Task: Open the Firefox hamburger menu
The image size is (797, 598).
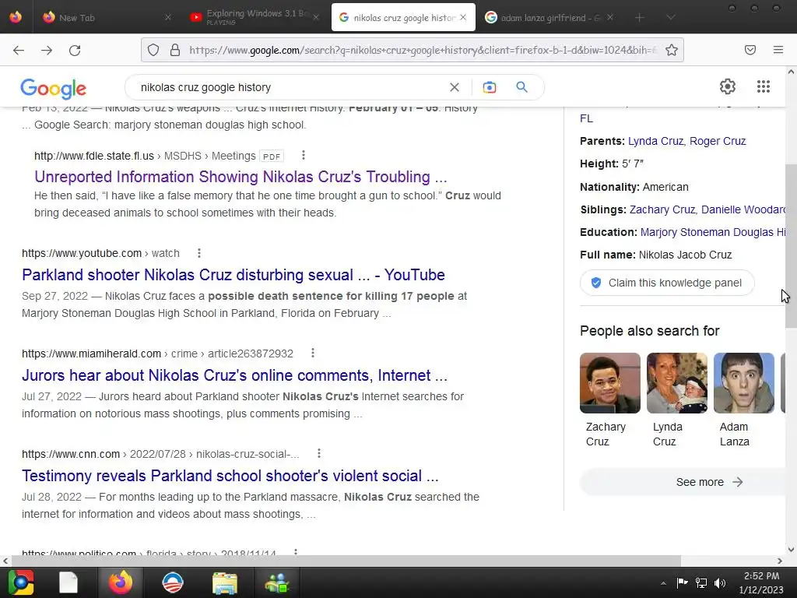Action: click(x=778, y=50)
